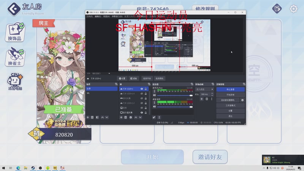Open 桌面音频 channel options dots

point(155,103)
